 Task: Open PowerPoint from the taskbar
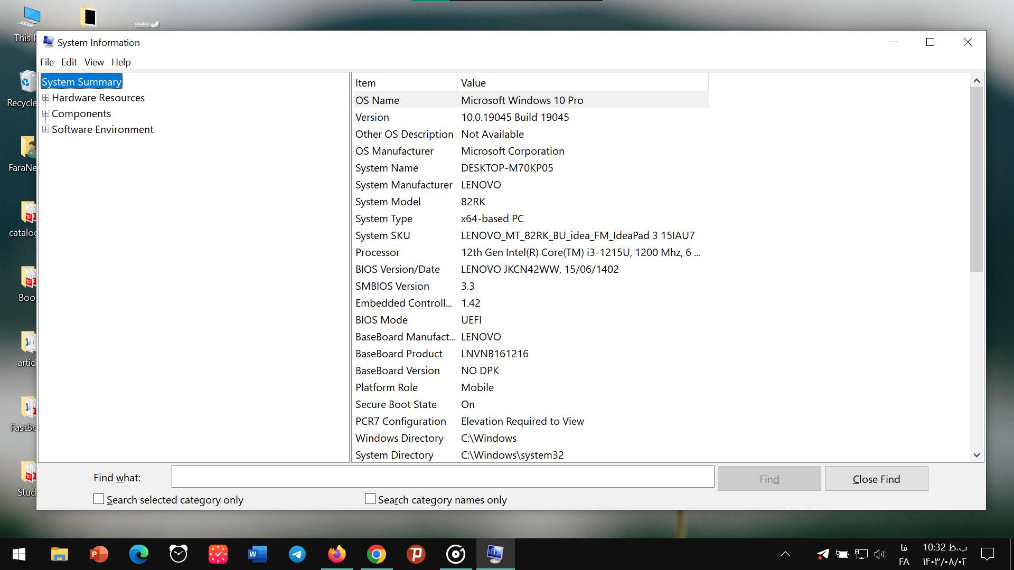pos(98,554)
